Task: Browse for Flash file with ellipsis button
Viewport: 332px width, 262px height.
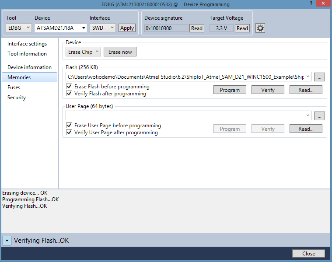Action: (x=319, y=77)
